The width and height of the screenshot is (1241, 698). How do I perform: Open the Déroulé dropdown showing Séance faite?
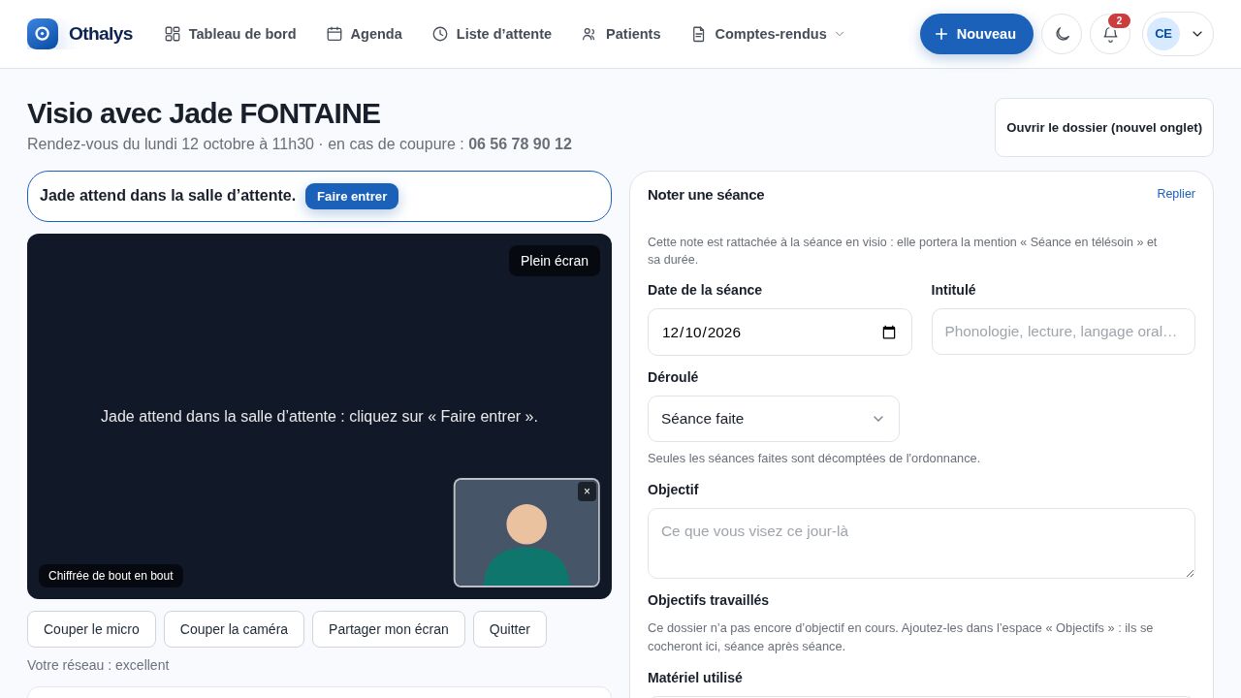pyautogui.click(x=774, y=419)
